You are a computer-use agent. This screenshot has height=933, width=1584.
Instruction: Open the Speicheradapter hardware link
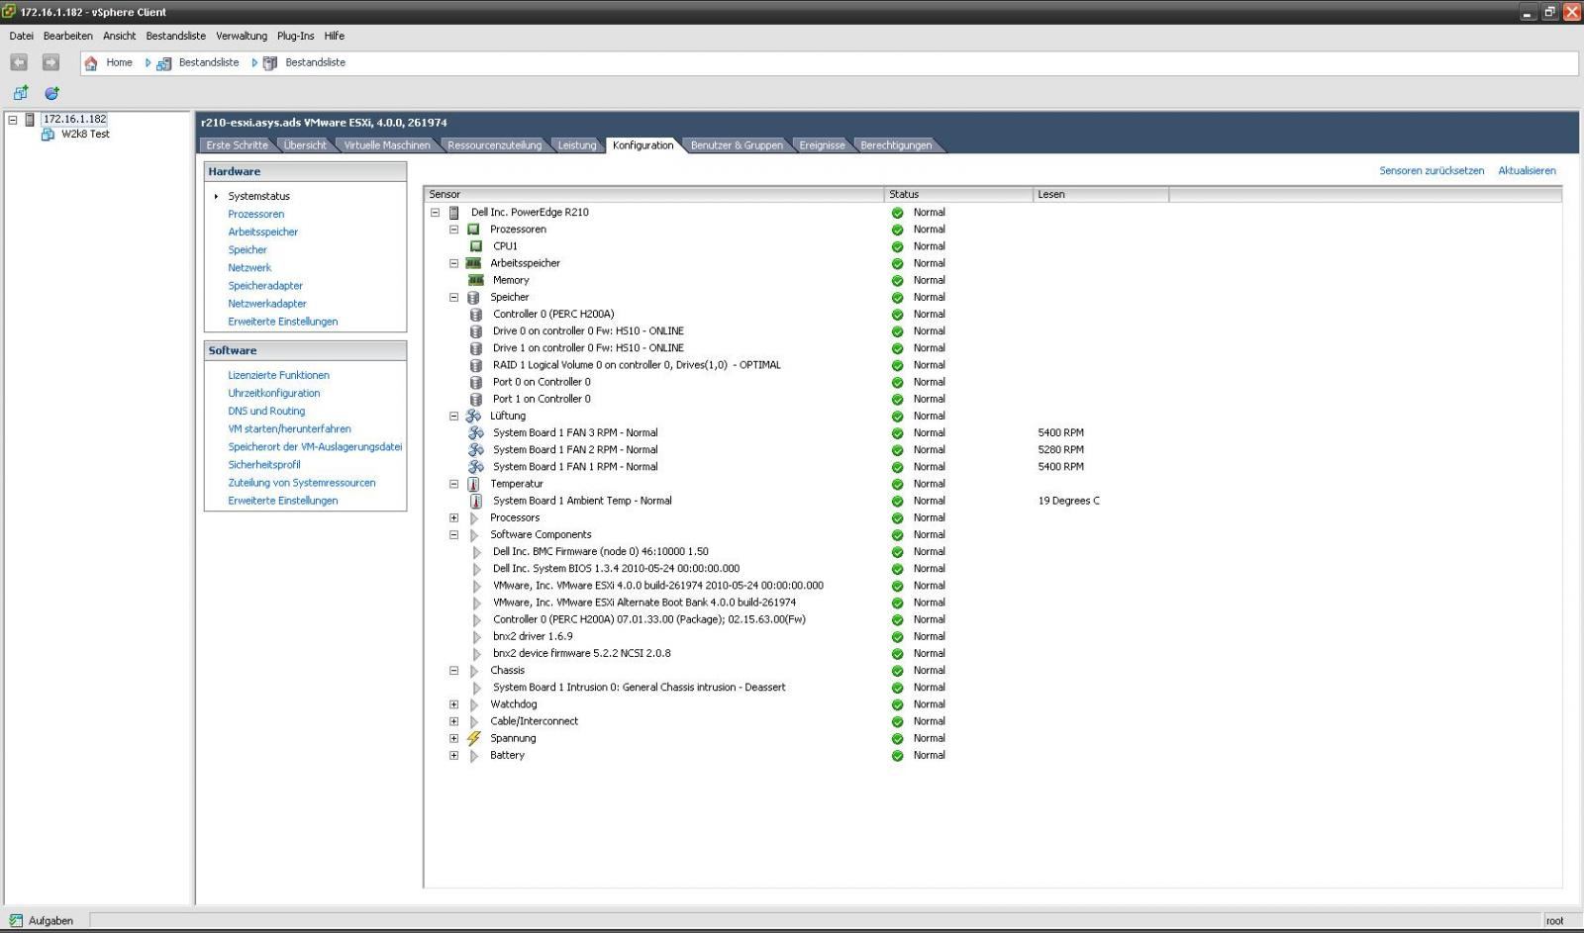[265, 286]
